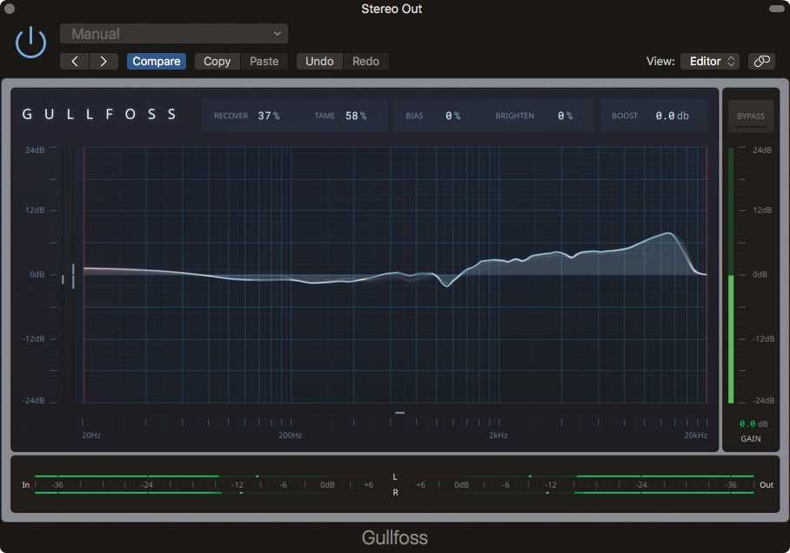Click the Stereo Out window title
This screenshot has height=553, width=790.
[x=392, y=9]
